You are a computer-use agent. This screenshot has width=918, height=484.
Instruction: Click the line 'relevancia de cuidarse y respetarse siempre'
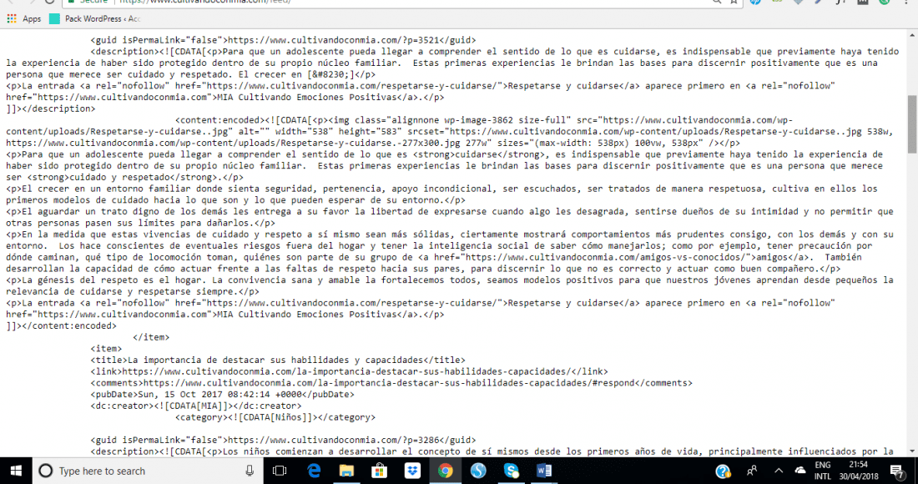point(133,291)
